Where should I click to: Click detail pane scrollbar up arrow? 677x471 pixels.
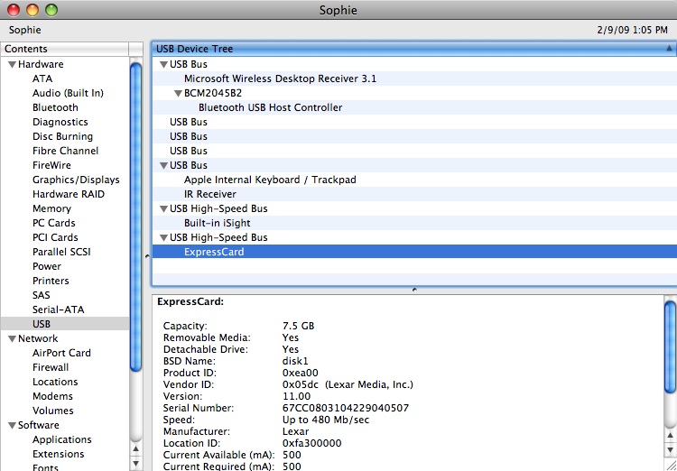click(x=670, y=434)
